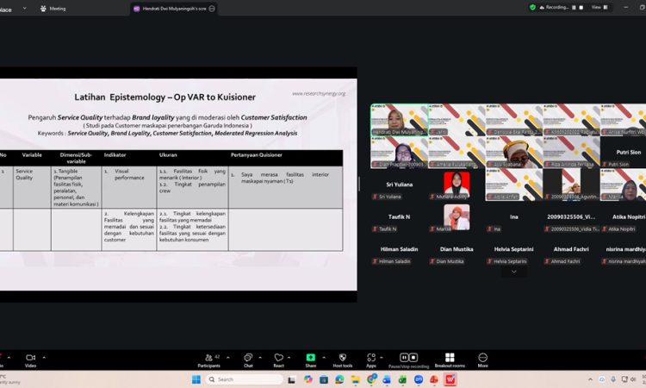Screen dimensions: 646x388
Task: Click the system tray microphone icon
Action: 613,379
